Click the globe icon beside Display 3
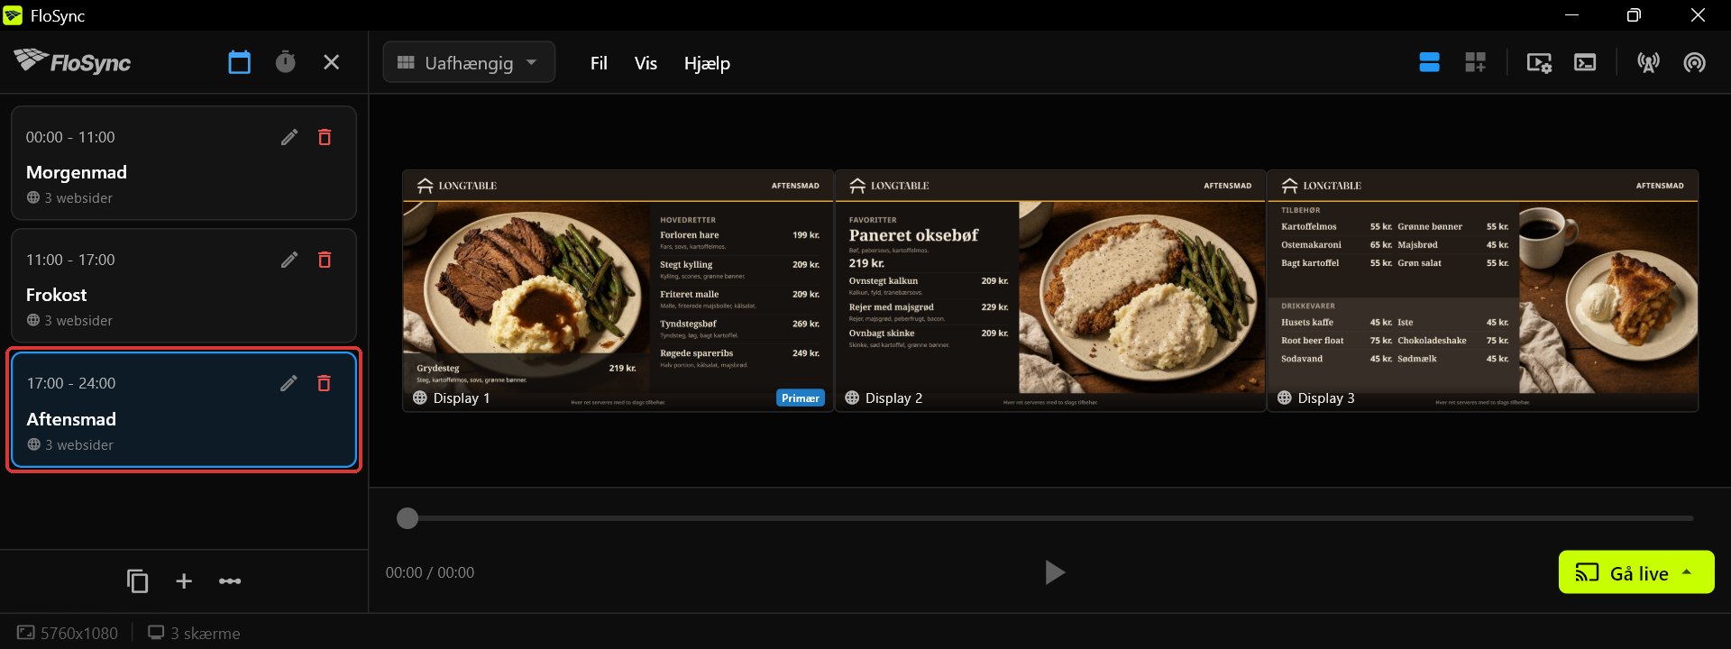This screenshot has width=1731, height=649. point(1285,398)
